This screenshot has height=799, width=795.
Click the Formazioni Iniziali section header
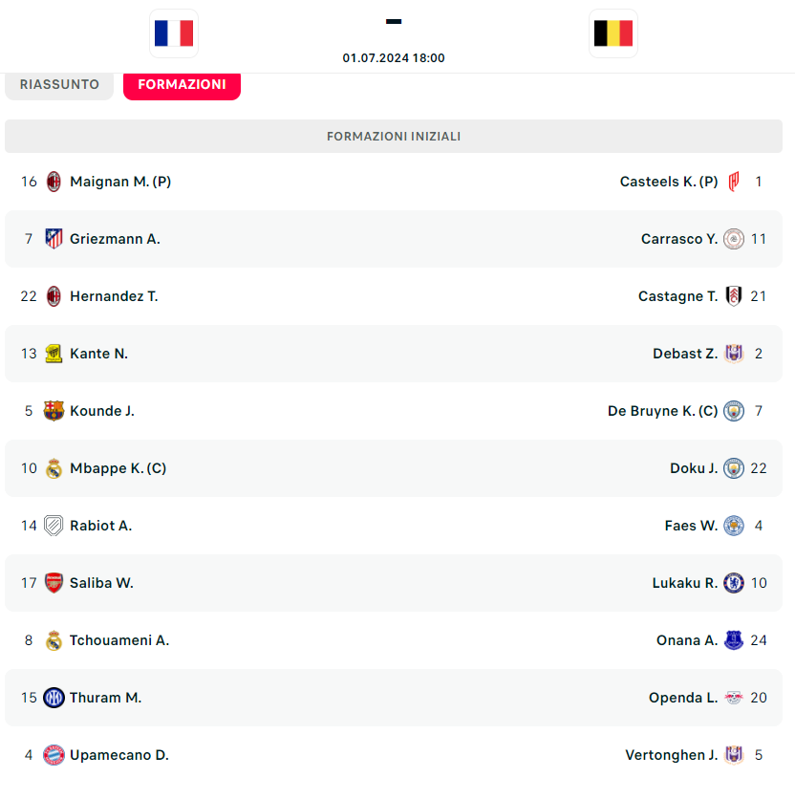pos(394,137)
